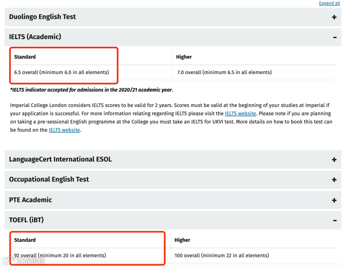
Task: Expand Duolingo English Test plus icon
Action: click(x=334, y=17)
